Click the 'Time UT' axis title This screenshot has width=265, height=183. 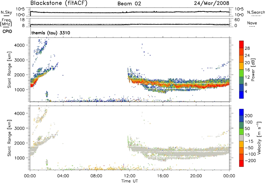[130, 181]
